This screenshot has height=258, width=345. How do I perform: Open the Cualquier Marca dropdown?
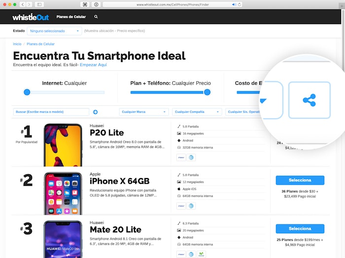tap(144, 112)
